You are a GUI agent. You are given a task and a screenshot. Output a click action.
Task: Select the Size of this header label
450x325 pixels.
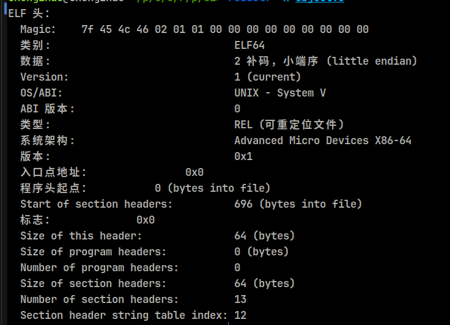pos(81,236)
